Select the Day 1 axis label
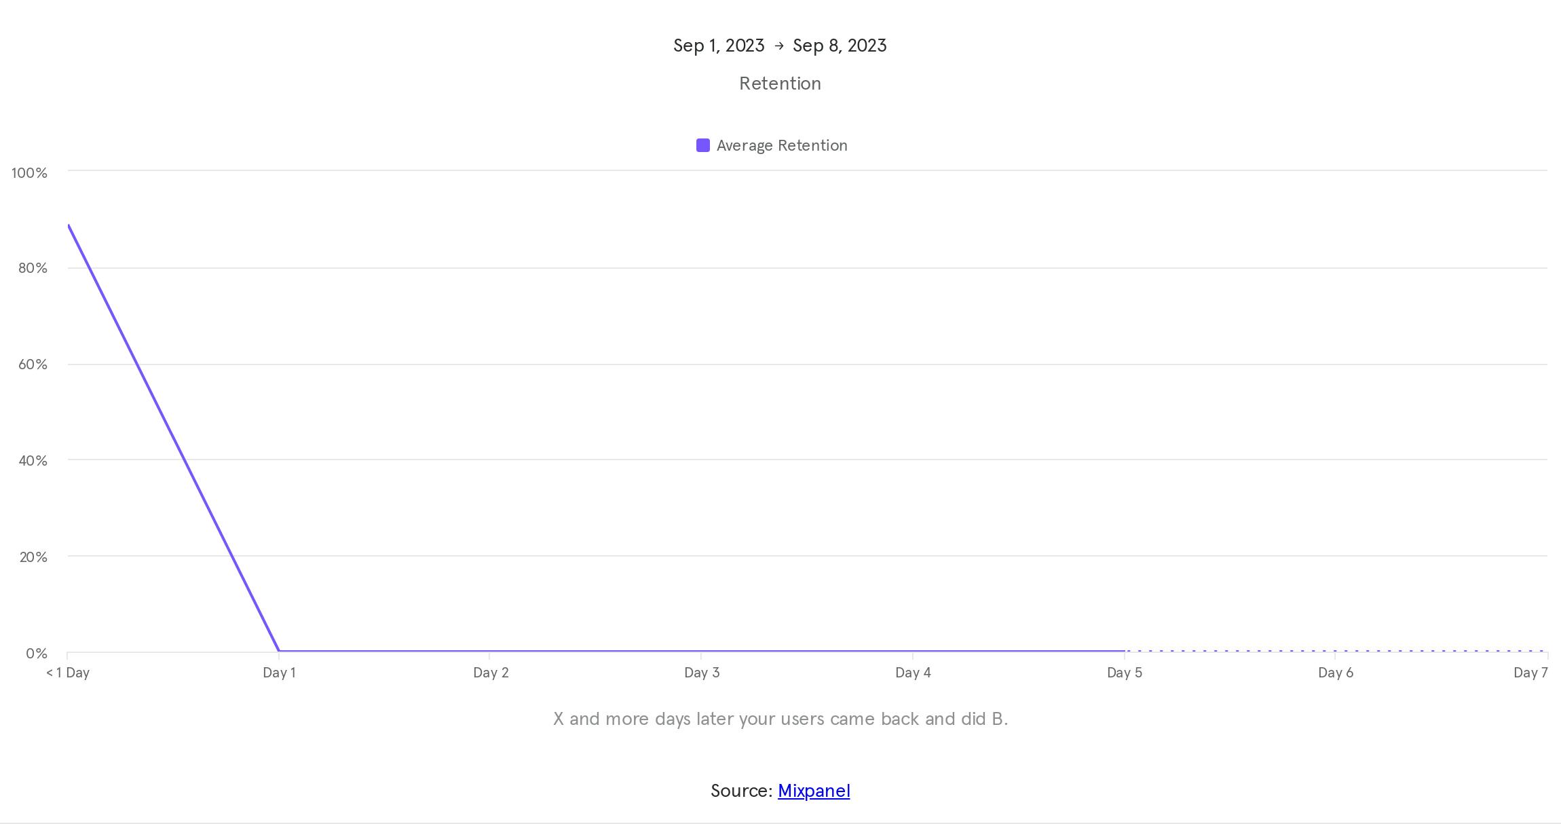 [x=279, y=673]
